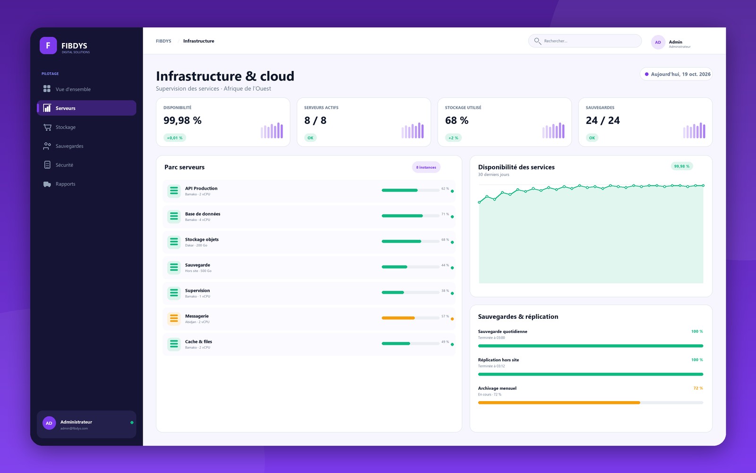The image size is (756, 473).
Task: Click the Archivage mensuel progress bar
Action: 591,403
